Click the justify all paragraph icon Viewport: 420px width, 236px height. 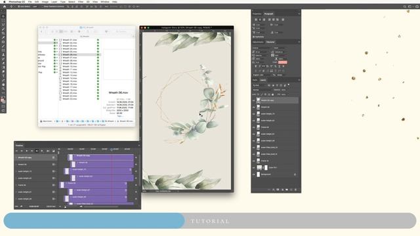click(x=283, y=20)
